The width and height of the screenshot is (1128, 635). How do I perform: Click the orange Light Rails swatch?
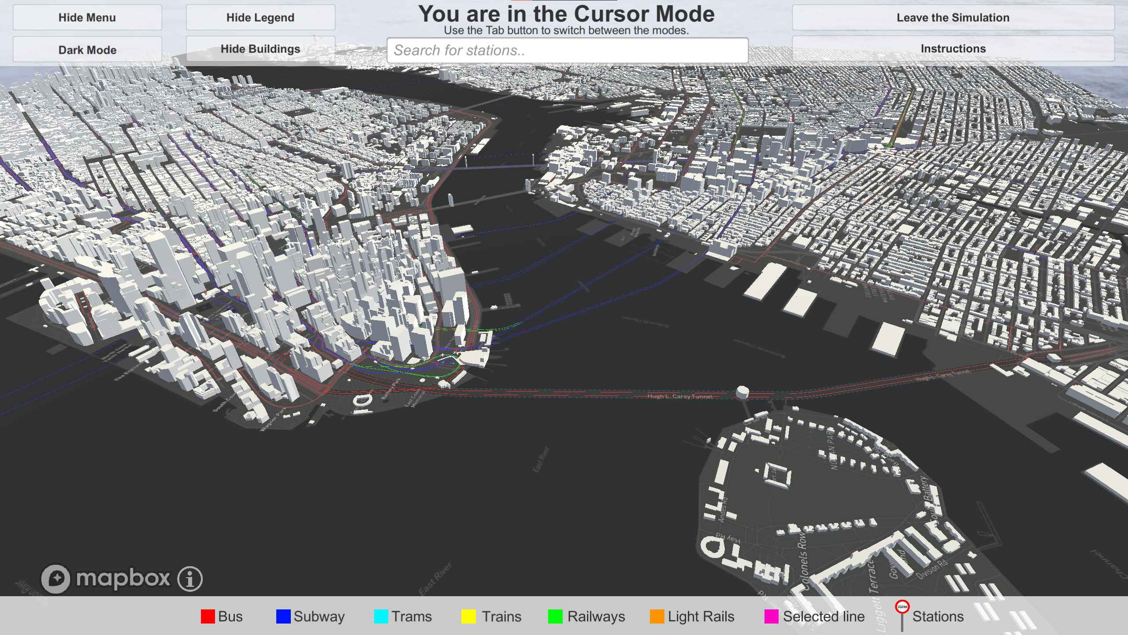point(657,616)
